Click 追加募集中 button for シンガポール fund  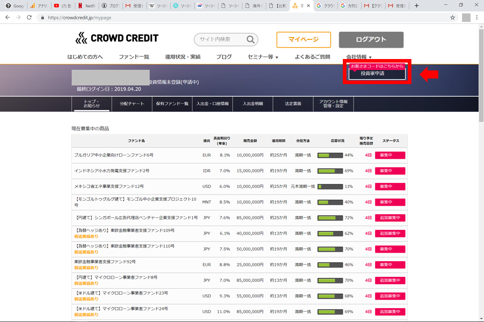pyautogui.click(x=390, y=218)
